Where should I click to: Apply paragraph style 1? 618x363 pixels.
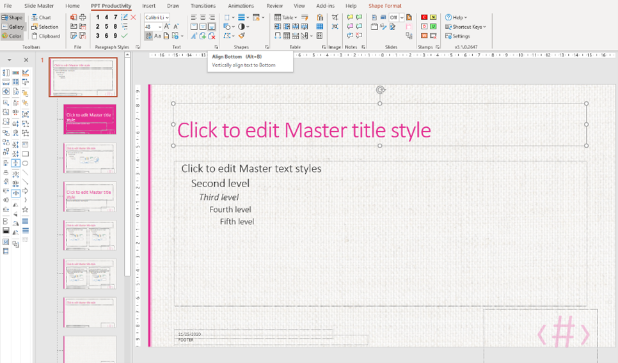click(x=97, y=17)
